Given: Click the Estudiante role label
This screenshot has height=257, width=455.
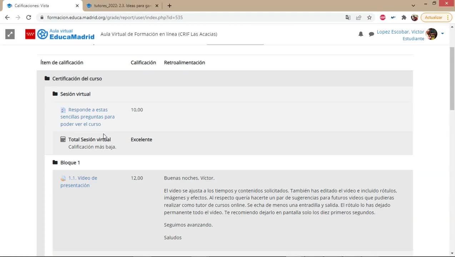Looking at the screenshot, I should click(413, 39).
